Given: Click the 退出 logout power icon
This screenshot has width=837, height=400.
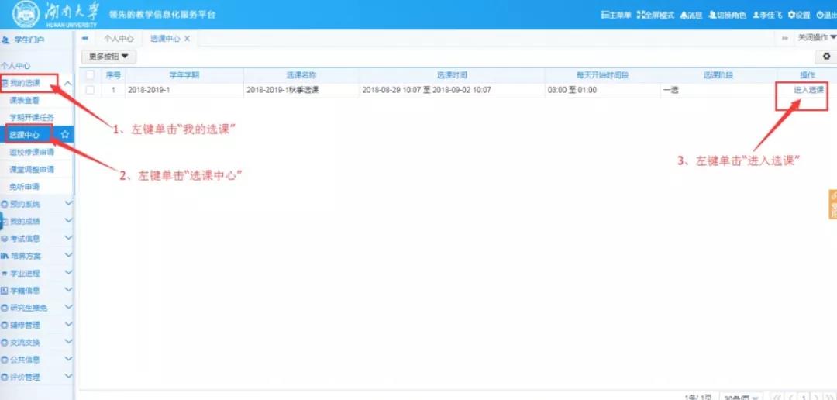Looking at the screenshot, I should coord(819,15).
